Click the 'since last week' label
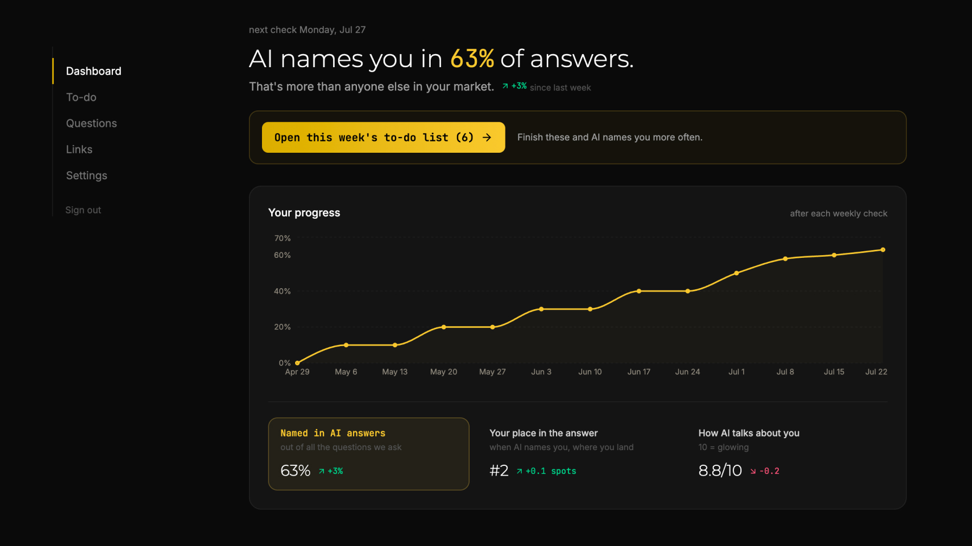972x546 pixels. click(x=560, y=88)
